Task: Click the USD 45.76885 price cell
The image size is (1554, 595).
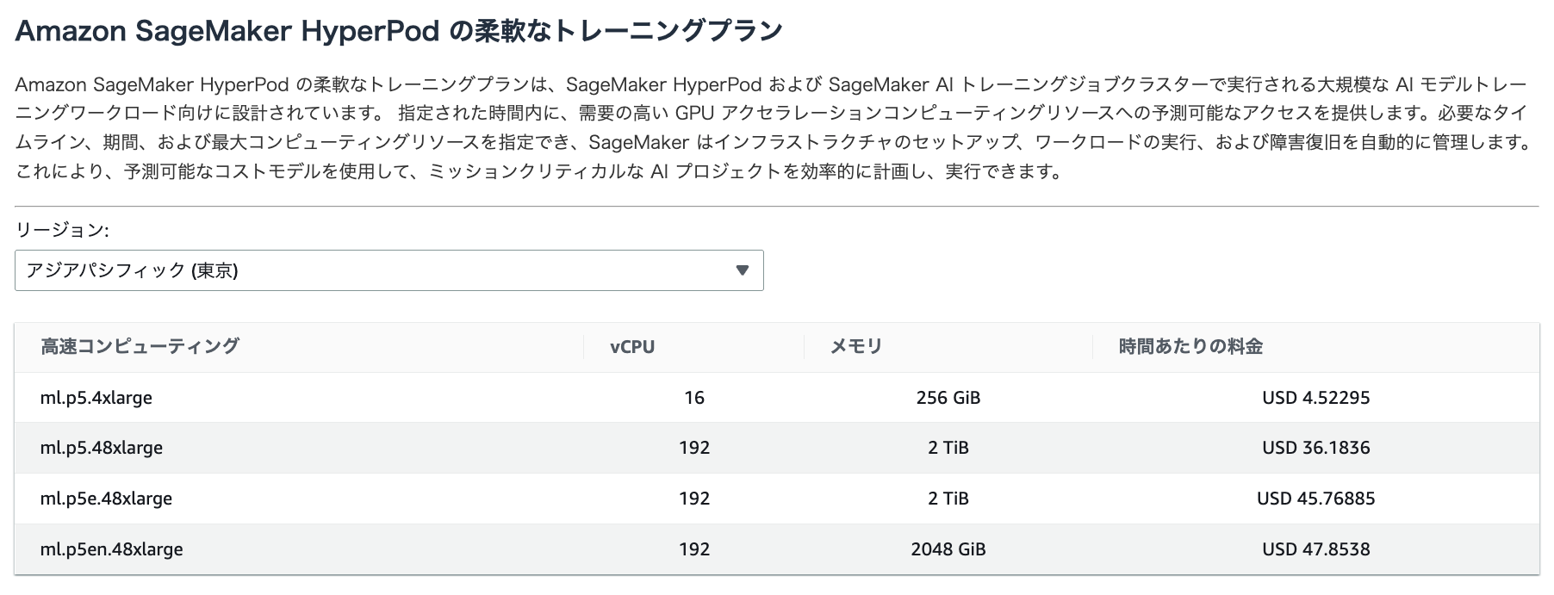Action: 1315,499
